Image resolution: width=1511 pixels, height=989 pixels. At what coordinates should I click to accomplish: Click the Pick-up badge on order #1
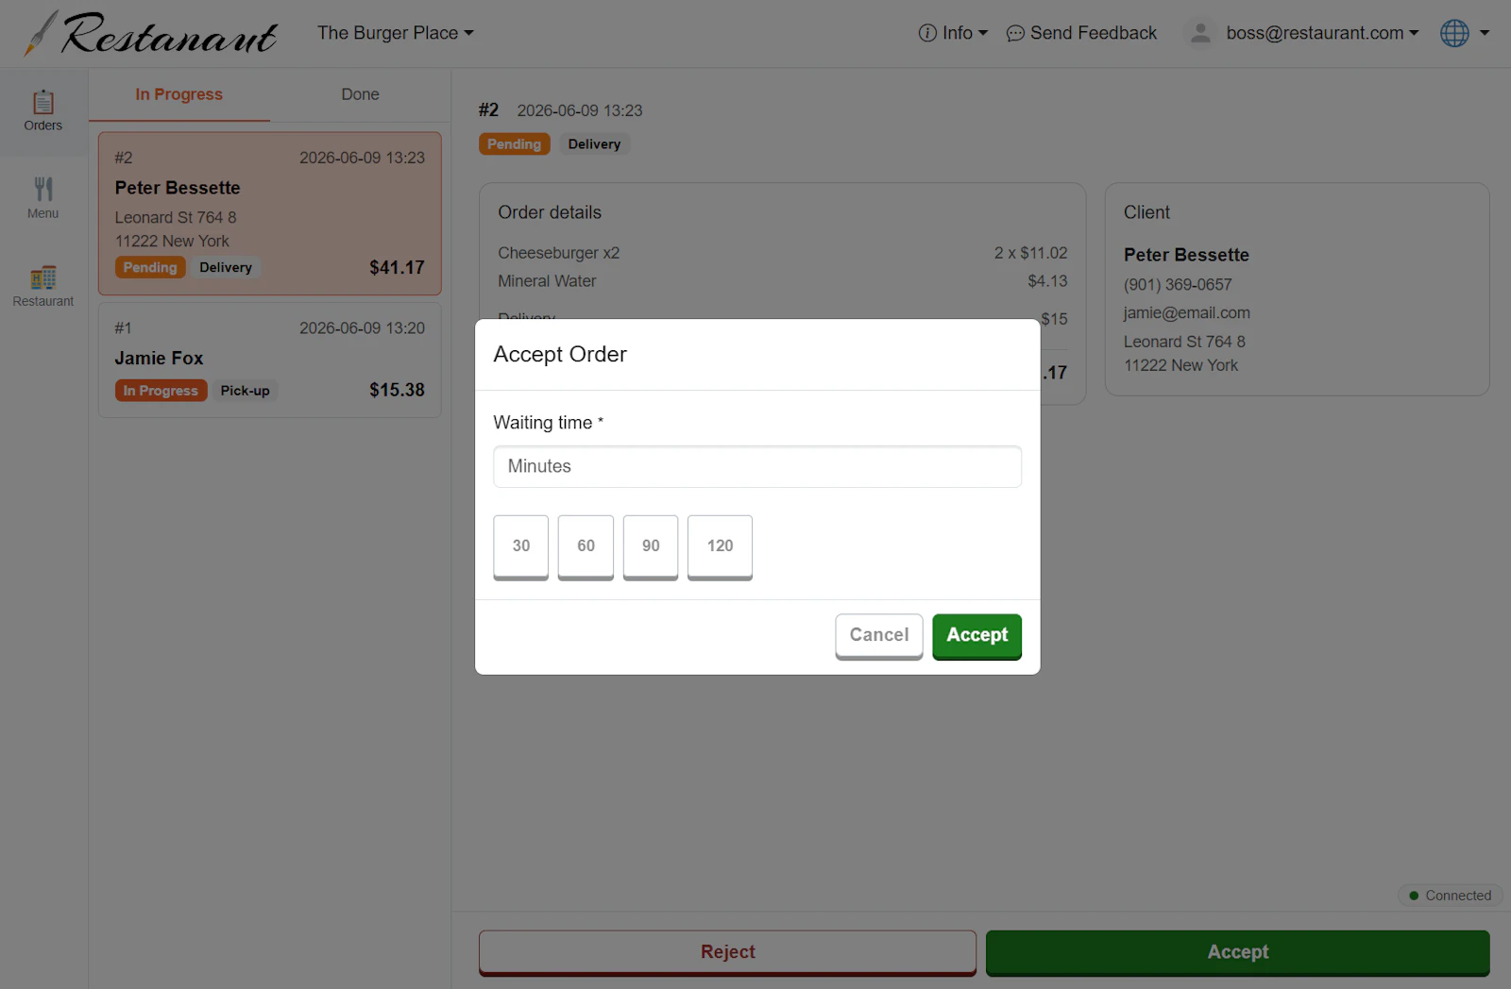pos(246,391)
